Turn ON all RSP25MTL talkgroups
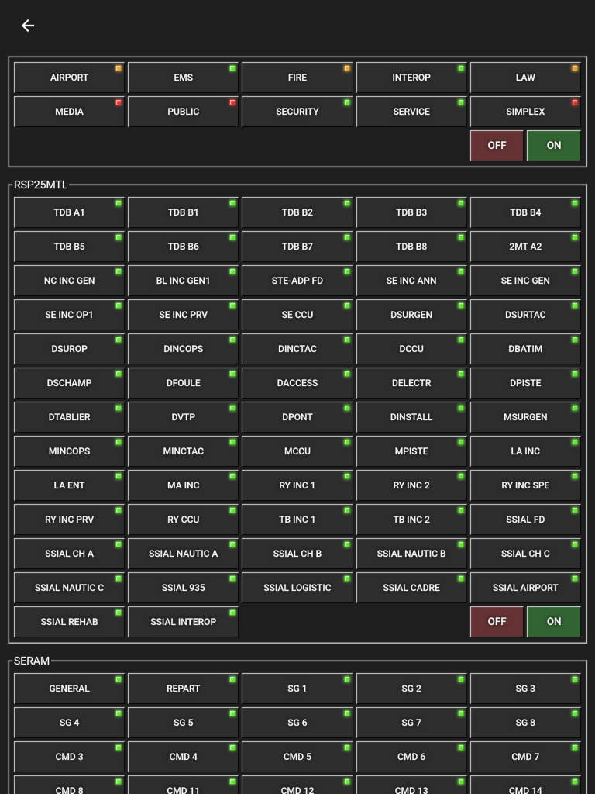595x794 pixels. (x=553, y=621)
